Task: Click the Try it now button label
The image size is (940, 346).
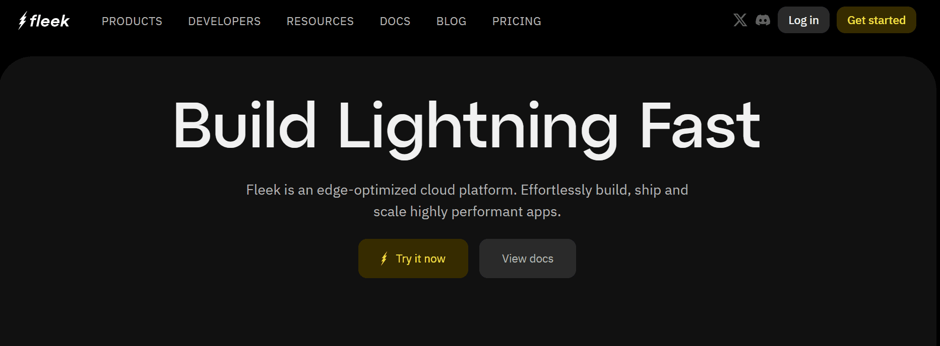Action: point(420,258)
